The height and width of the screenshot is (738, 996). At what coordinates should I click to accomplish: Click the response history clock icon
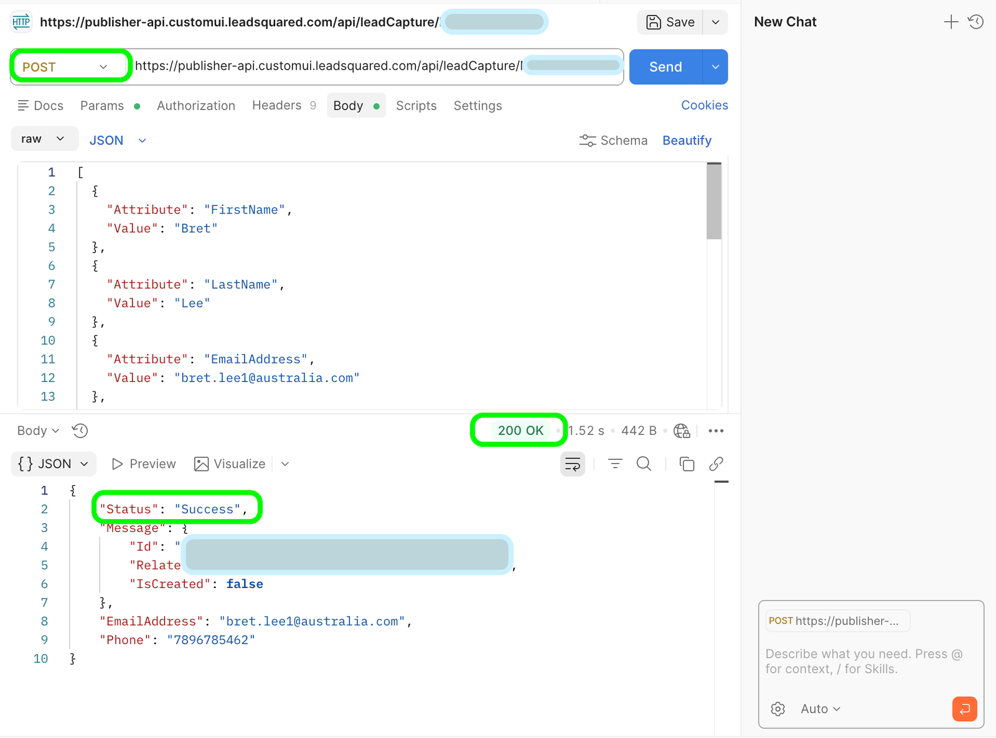click(x=80, y=431)
